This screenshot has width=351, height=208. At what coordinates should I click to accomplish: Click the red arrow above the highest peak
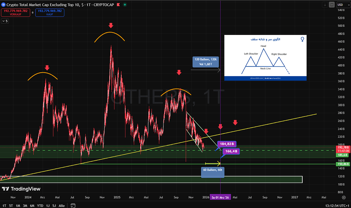(110, 26)
